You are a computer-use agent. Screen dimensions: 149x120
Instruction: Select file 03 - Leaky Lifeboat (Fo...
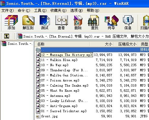point(64,101)
